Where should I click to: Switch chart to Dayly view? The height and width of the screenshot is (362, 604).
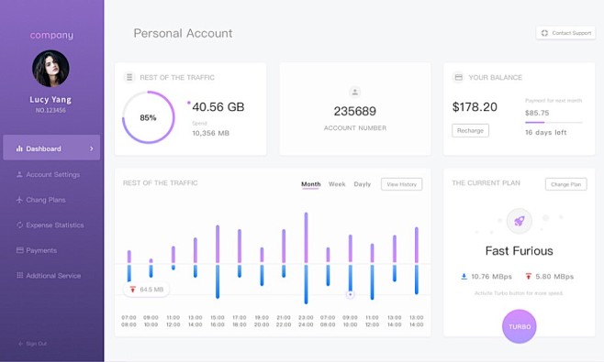pyautogui.click(x=362, y=184)
